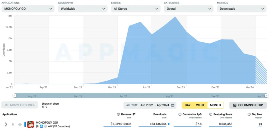Open the Categories dropdown set to Overall

click(189, 9)
